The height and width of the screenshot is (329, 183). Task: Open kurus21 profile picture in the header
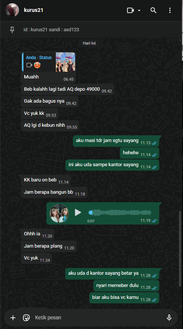tap(12, 10)
